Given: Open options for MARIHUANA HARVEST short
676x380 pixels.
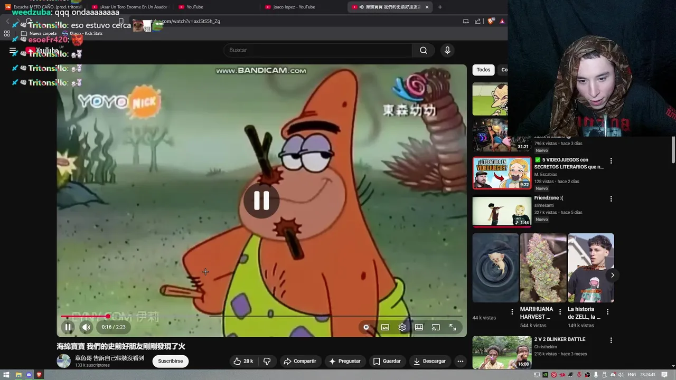Looking at the screenshot, I should click(x=560, y=312).
